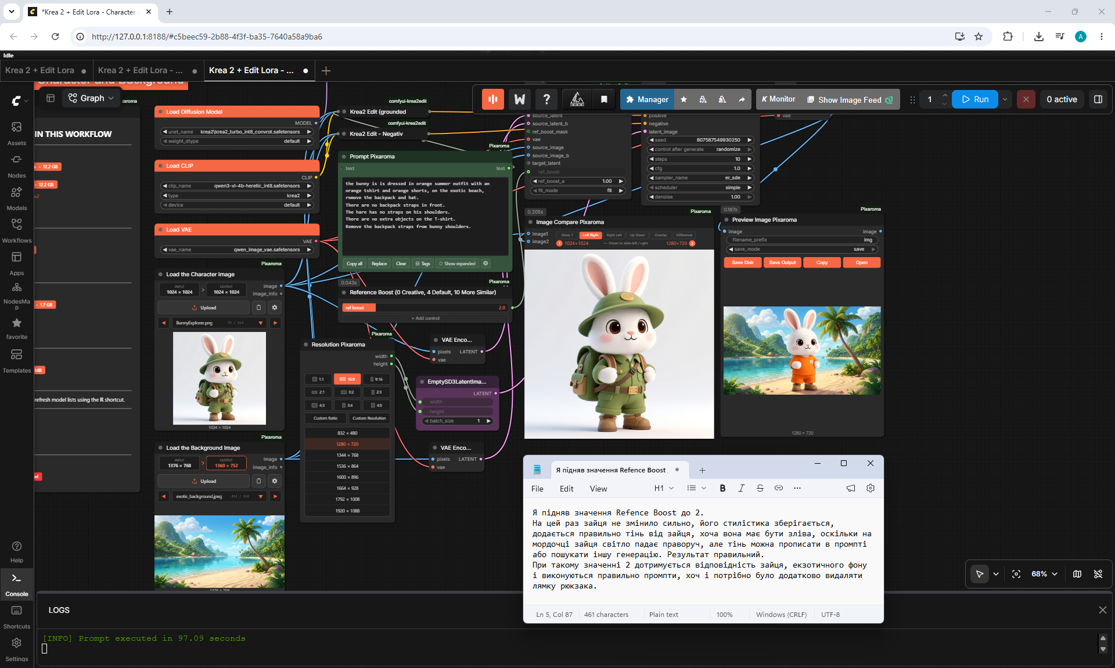1115x668 pixels.
Task: Toggle link visibility in canvas controls
Action: coord(1098,574)
